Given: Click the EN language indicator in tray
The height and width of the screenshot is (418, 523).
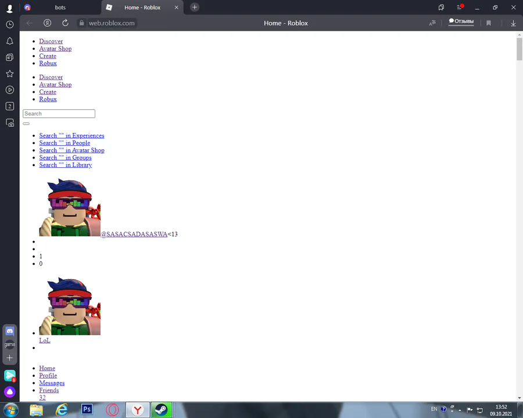Looking at the screenshot, I should [x=434, y=409].
